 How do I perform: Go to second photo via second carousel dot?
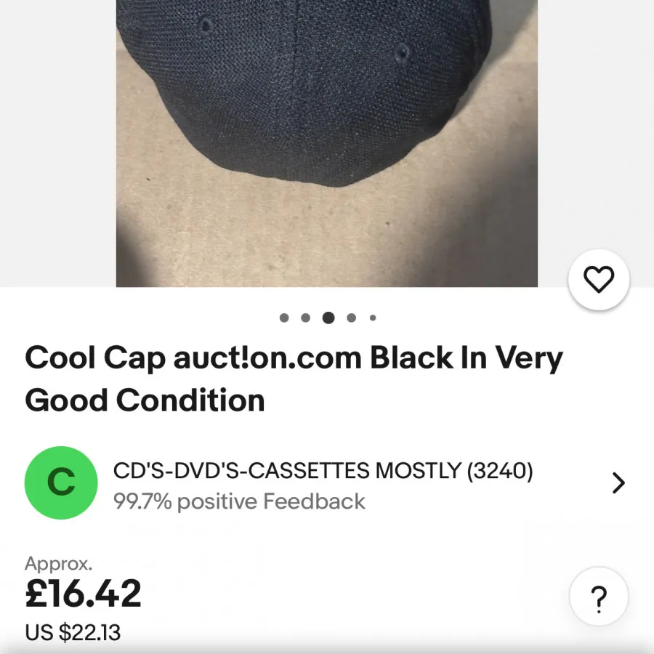pyautogui.click(x=305, y=318)
